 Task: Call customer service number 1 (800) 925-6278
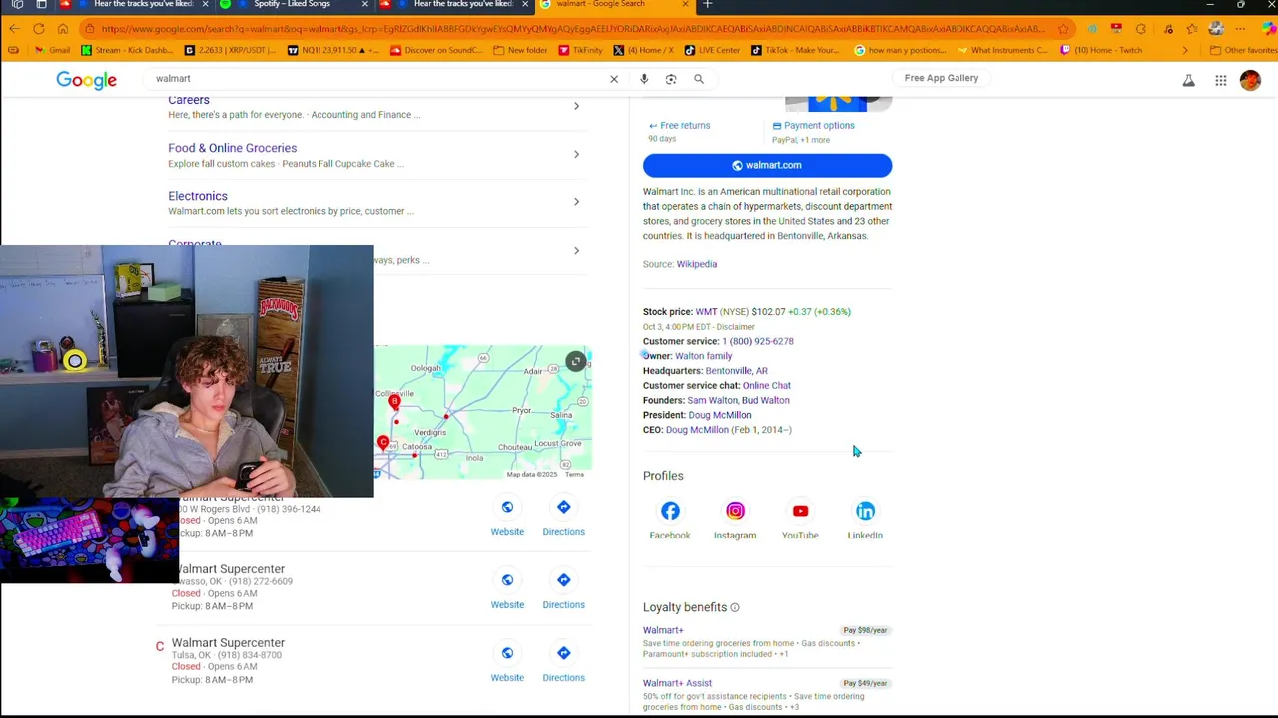coord(758,341)
